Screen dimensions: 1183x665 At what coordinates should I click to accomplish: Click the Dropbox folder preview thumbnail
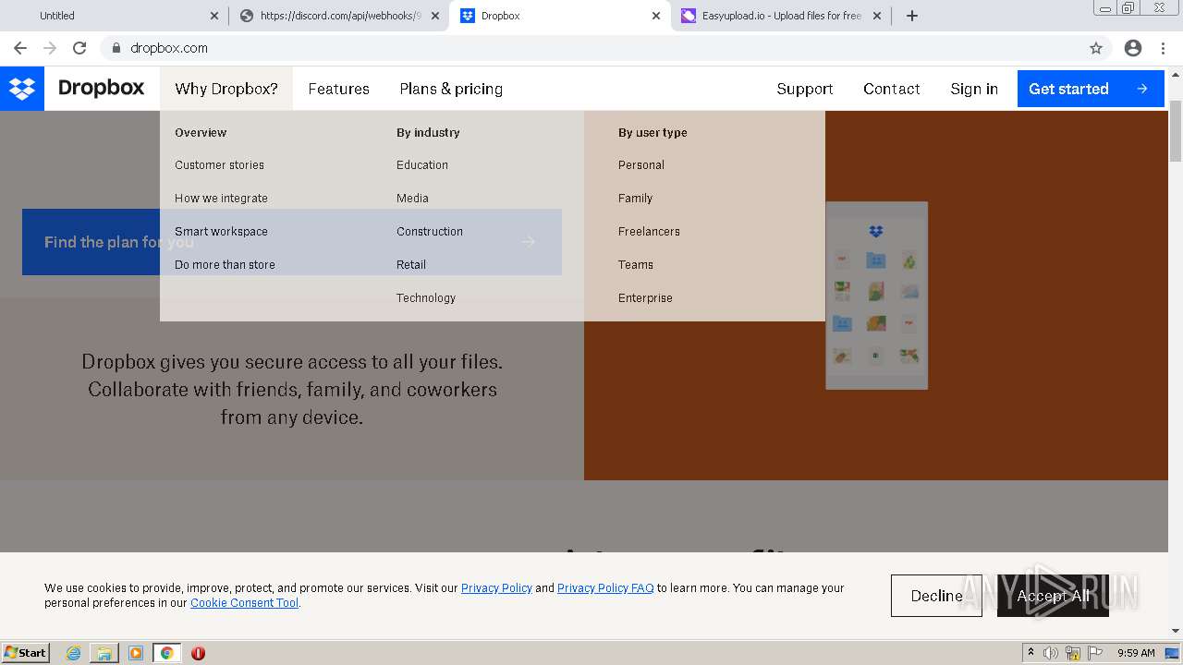(876, 296)
